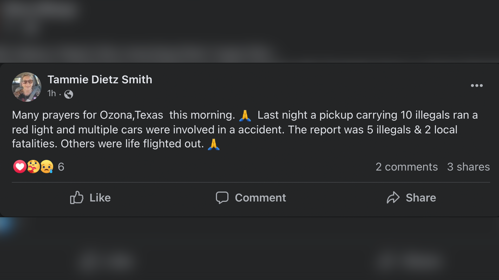Click the praying hands emoji ending the post

(x=214, y=144)
